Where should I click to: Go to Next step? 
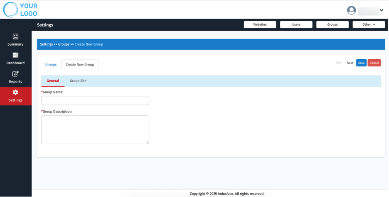pyautogui.click(x=350, y=63)
